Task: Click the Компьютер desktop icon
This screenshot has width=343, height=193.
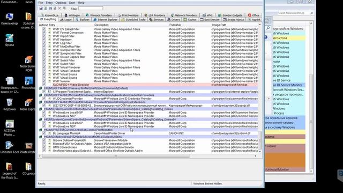Action: coord(10,17)
